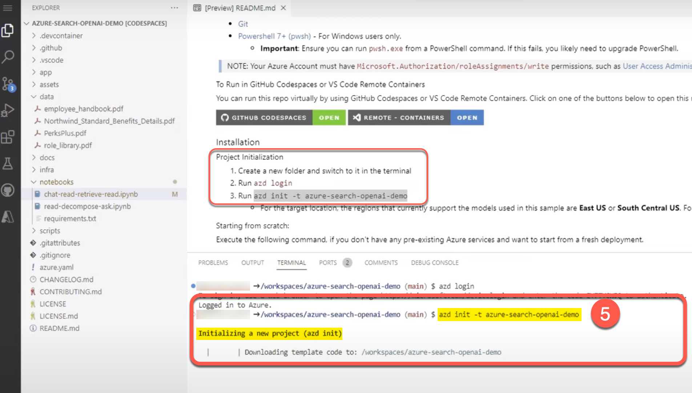The width and height of the screenshot is (692, 393).
Task: Open read-decompose-ask.ipynb notebook
Action: pos(87,206)
